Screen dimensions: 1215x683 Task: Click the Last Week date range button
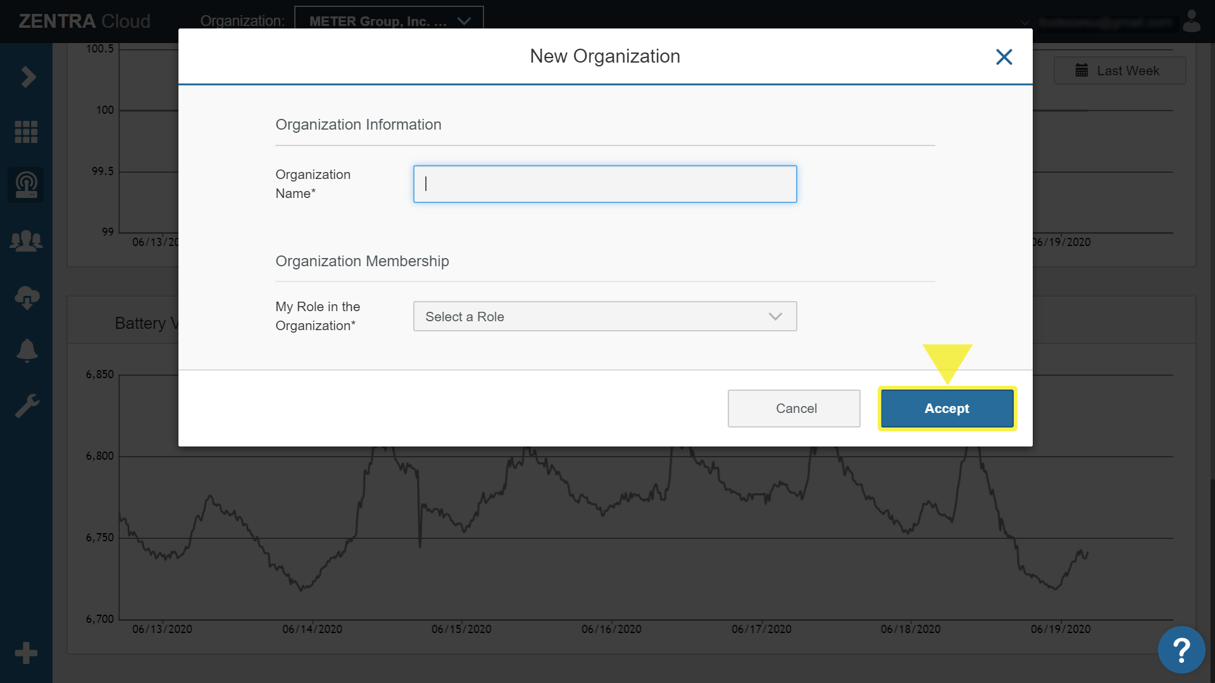tap(1119, 71)
